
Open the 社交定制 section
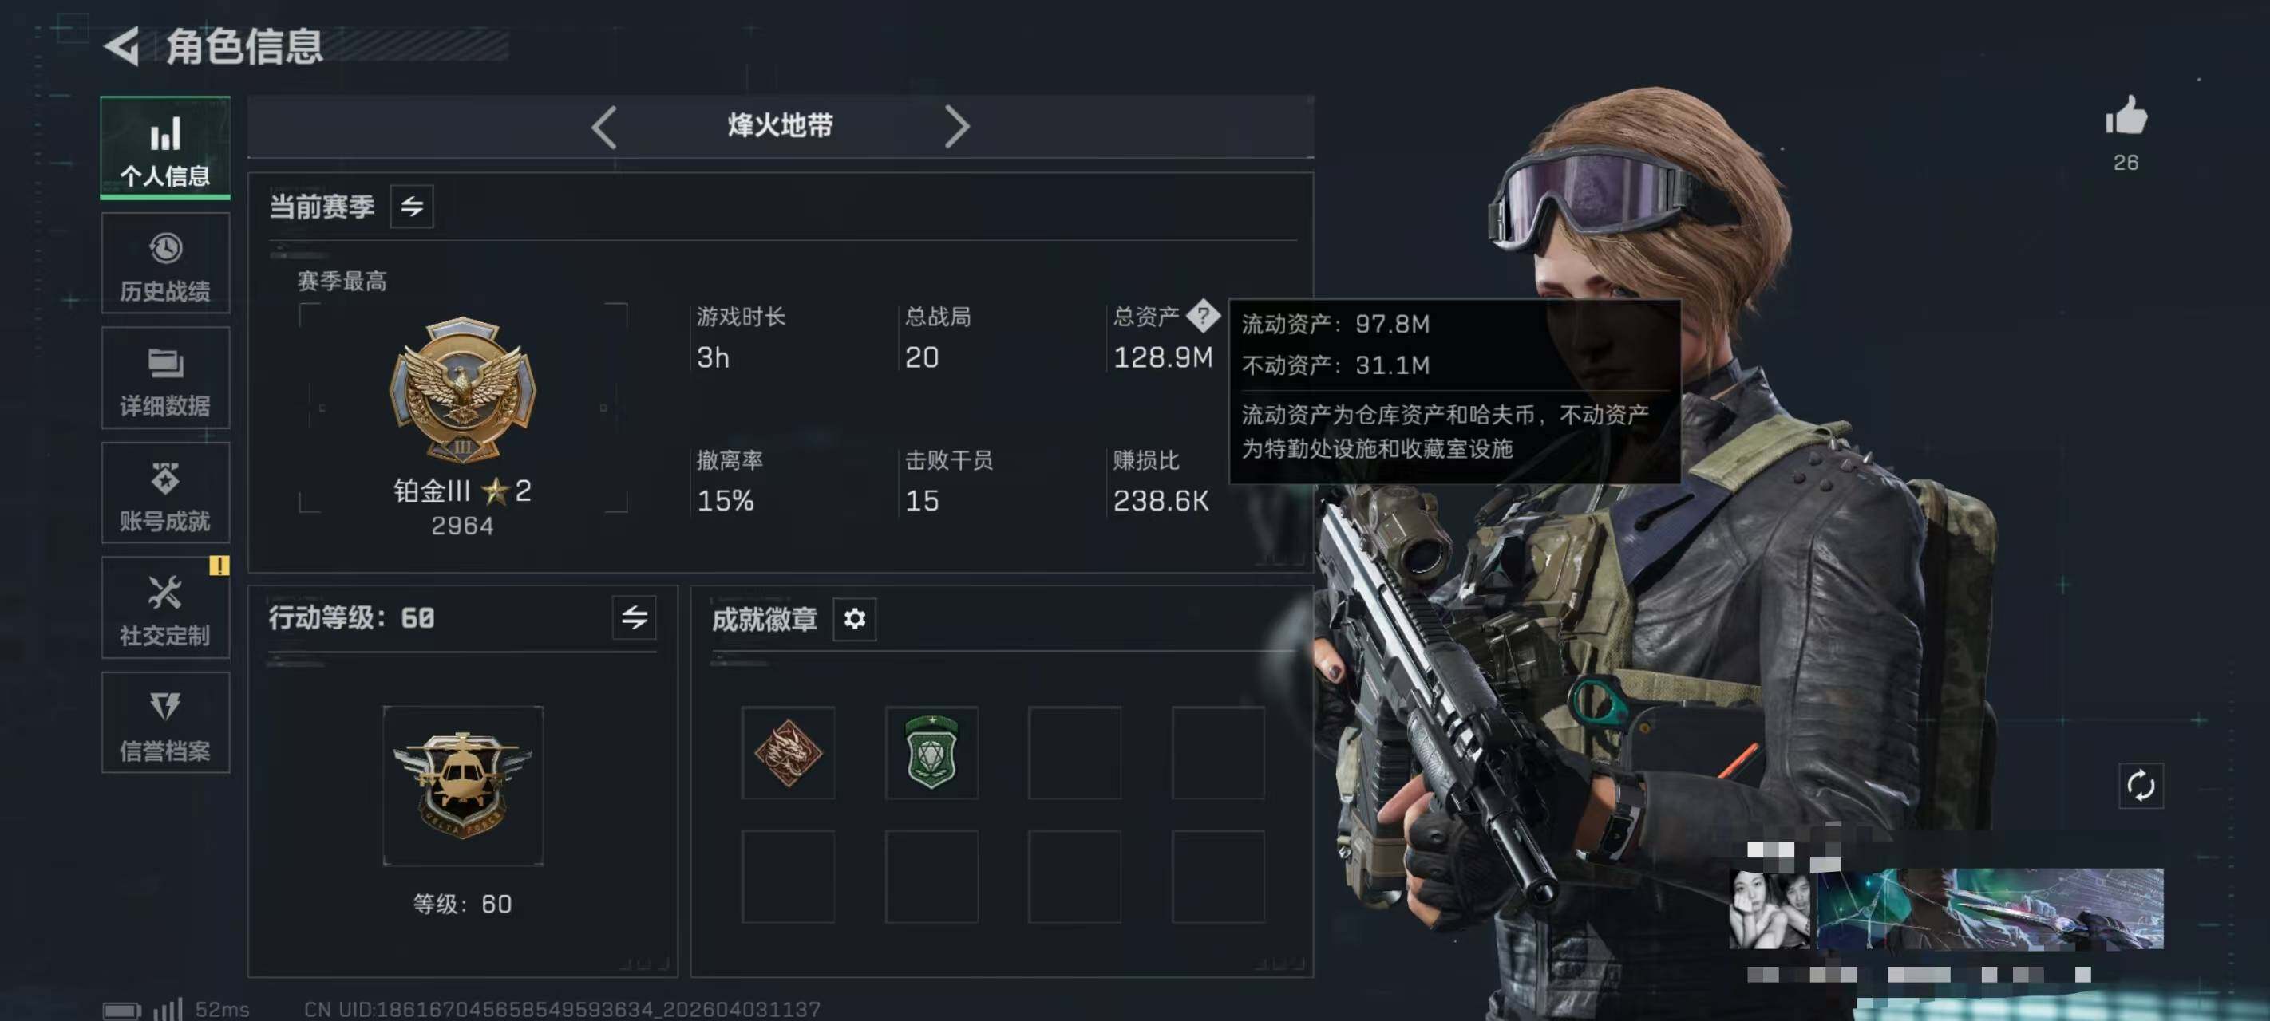point(166,609)
